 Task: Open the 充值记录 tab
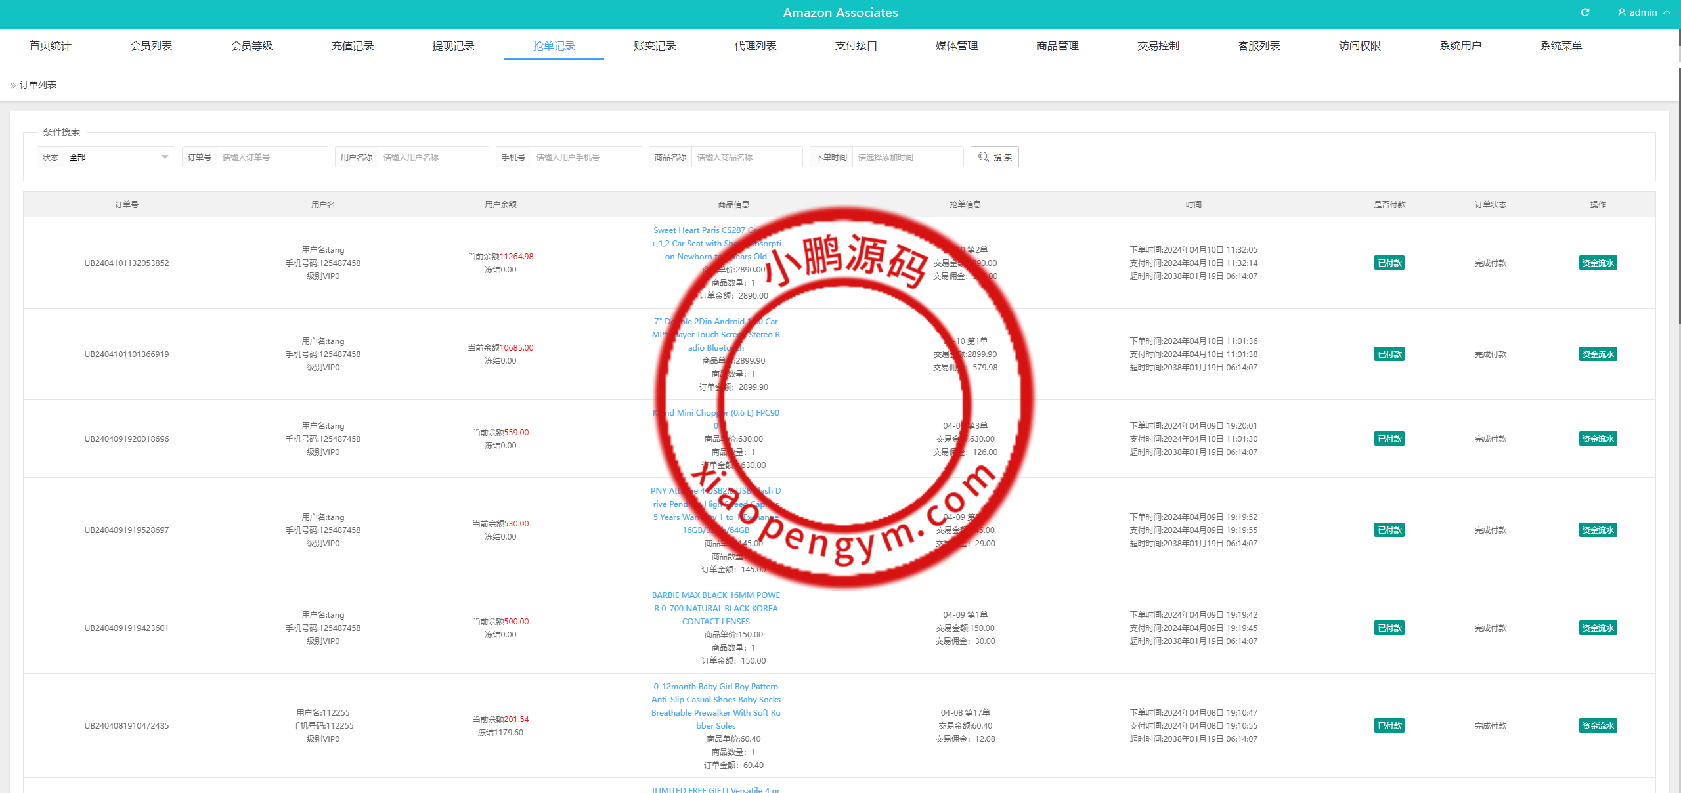pos(353,45)
